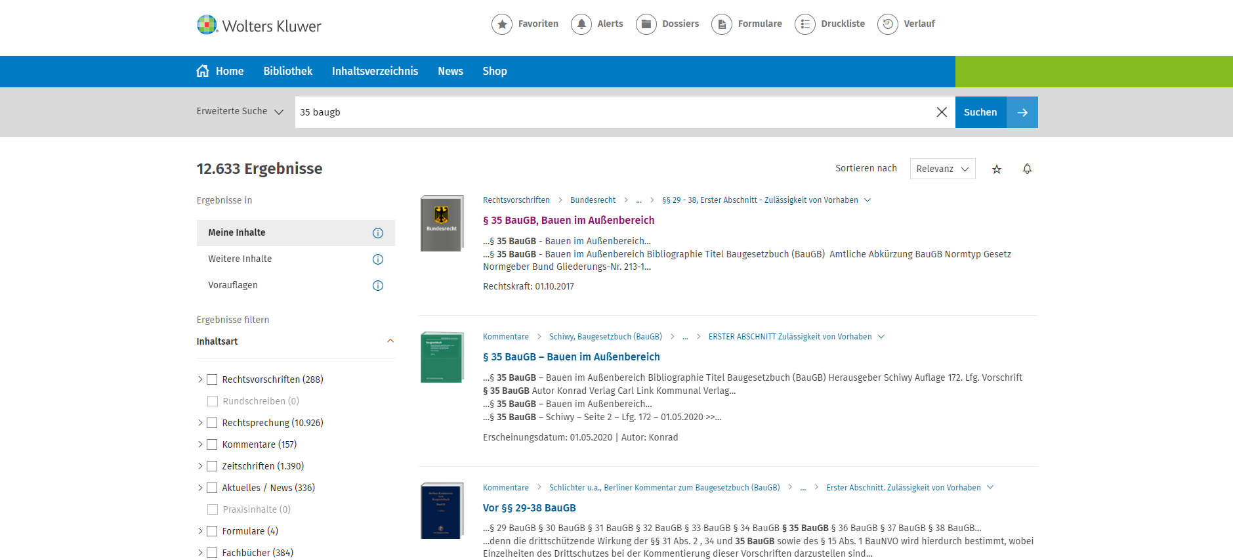Screen dimensions: 1233x560
Task: Collapse the Inhaltsart filter section
Action: 390,341
